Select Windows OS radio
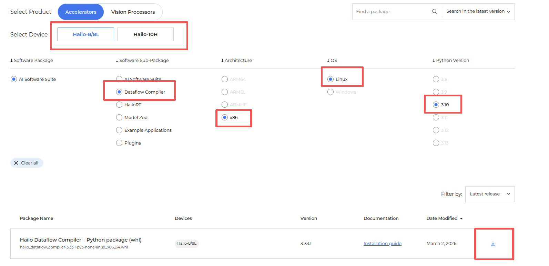This screenshot has height=266, width=549. (x=331, y=92)
